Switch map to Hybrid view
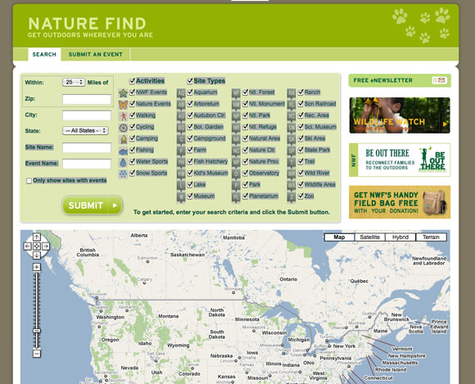 [x=400, y=237]
